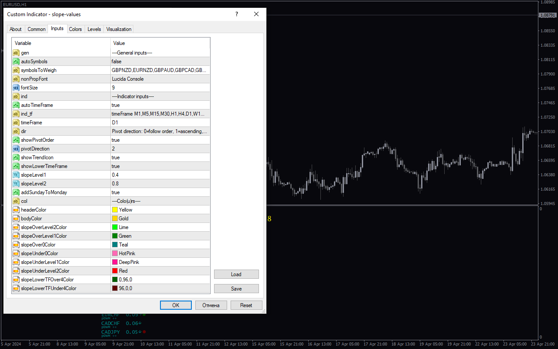Click the color icon beside slopeOver0Color
This screenshot has height=349, width=558.
pyautogui.click(x=16, y=245)
